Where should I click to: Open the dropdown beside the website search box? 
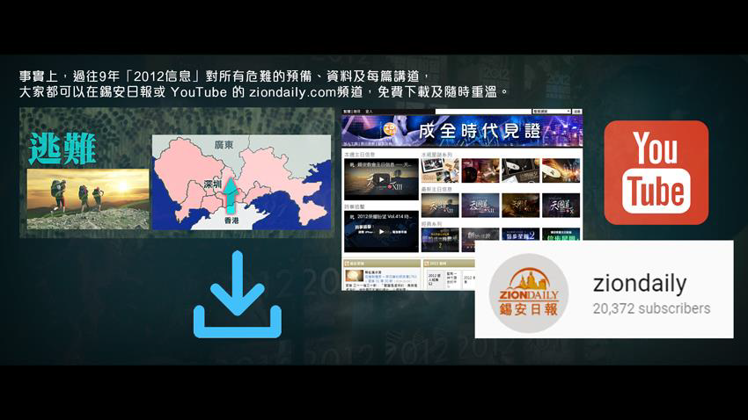pyautogui.click(x=552, y=112)
